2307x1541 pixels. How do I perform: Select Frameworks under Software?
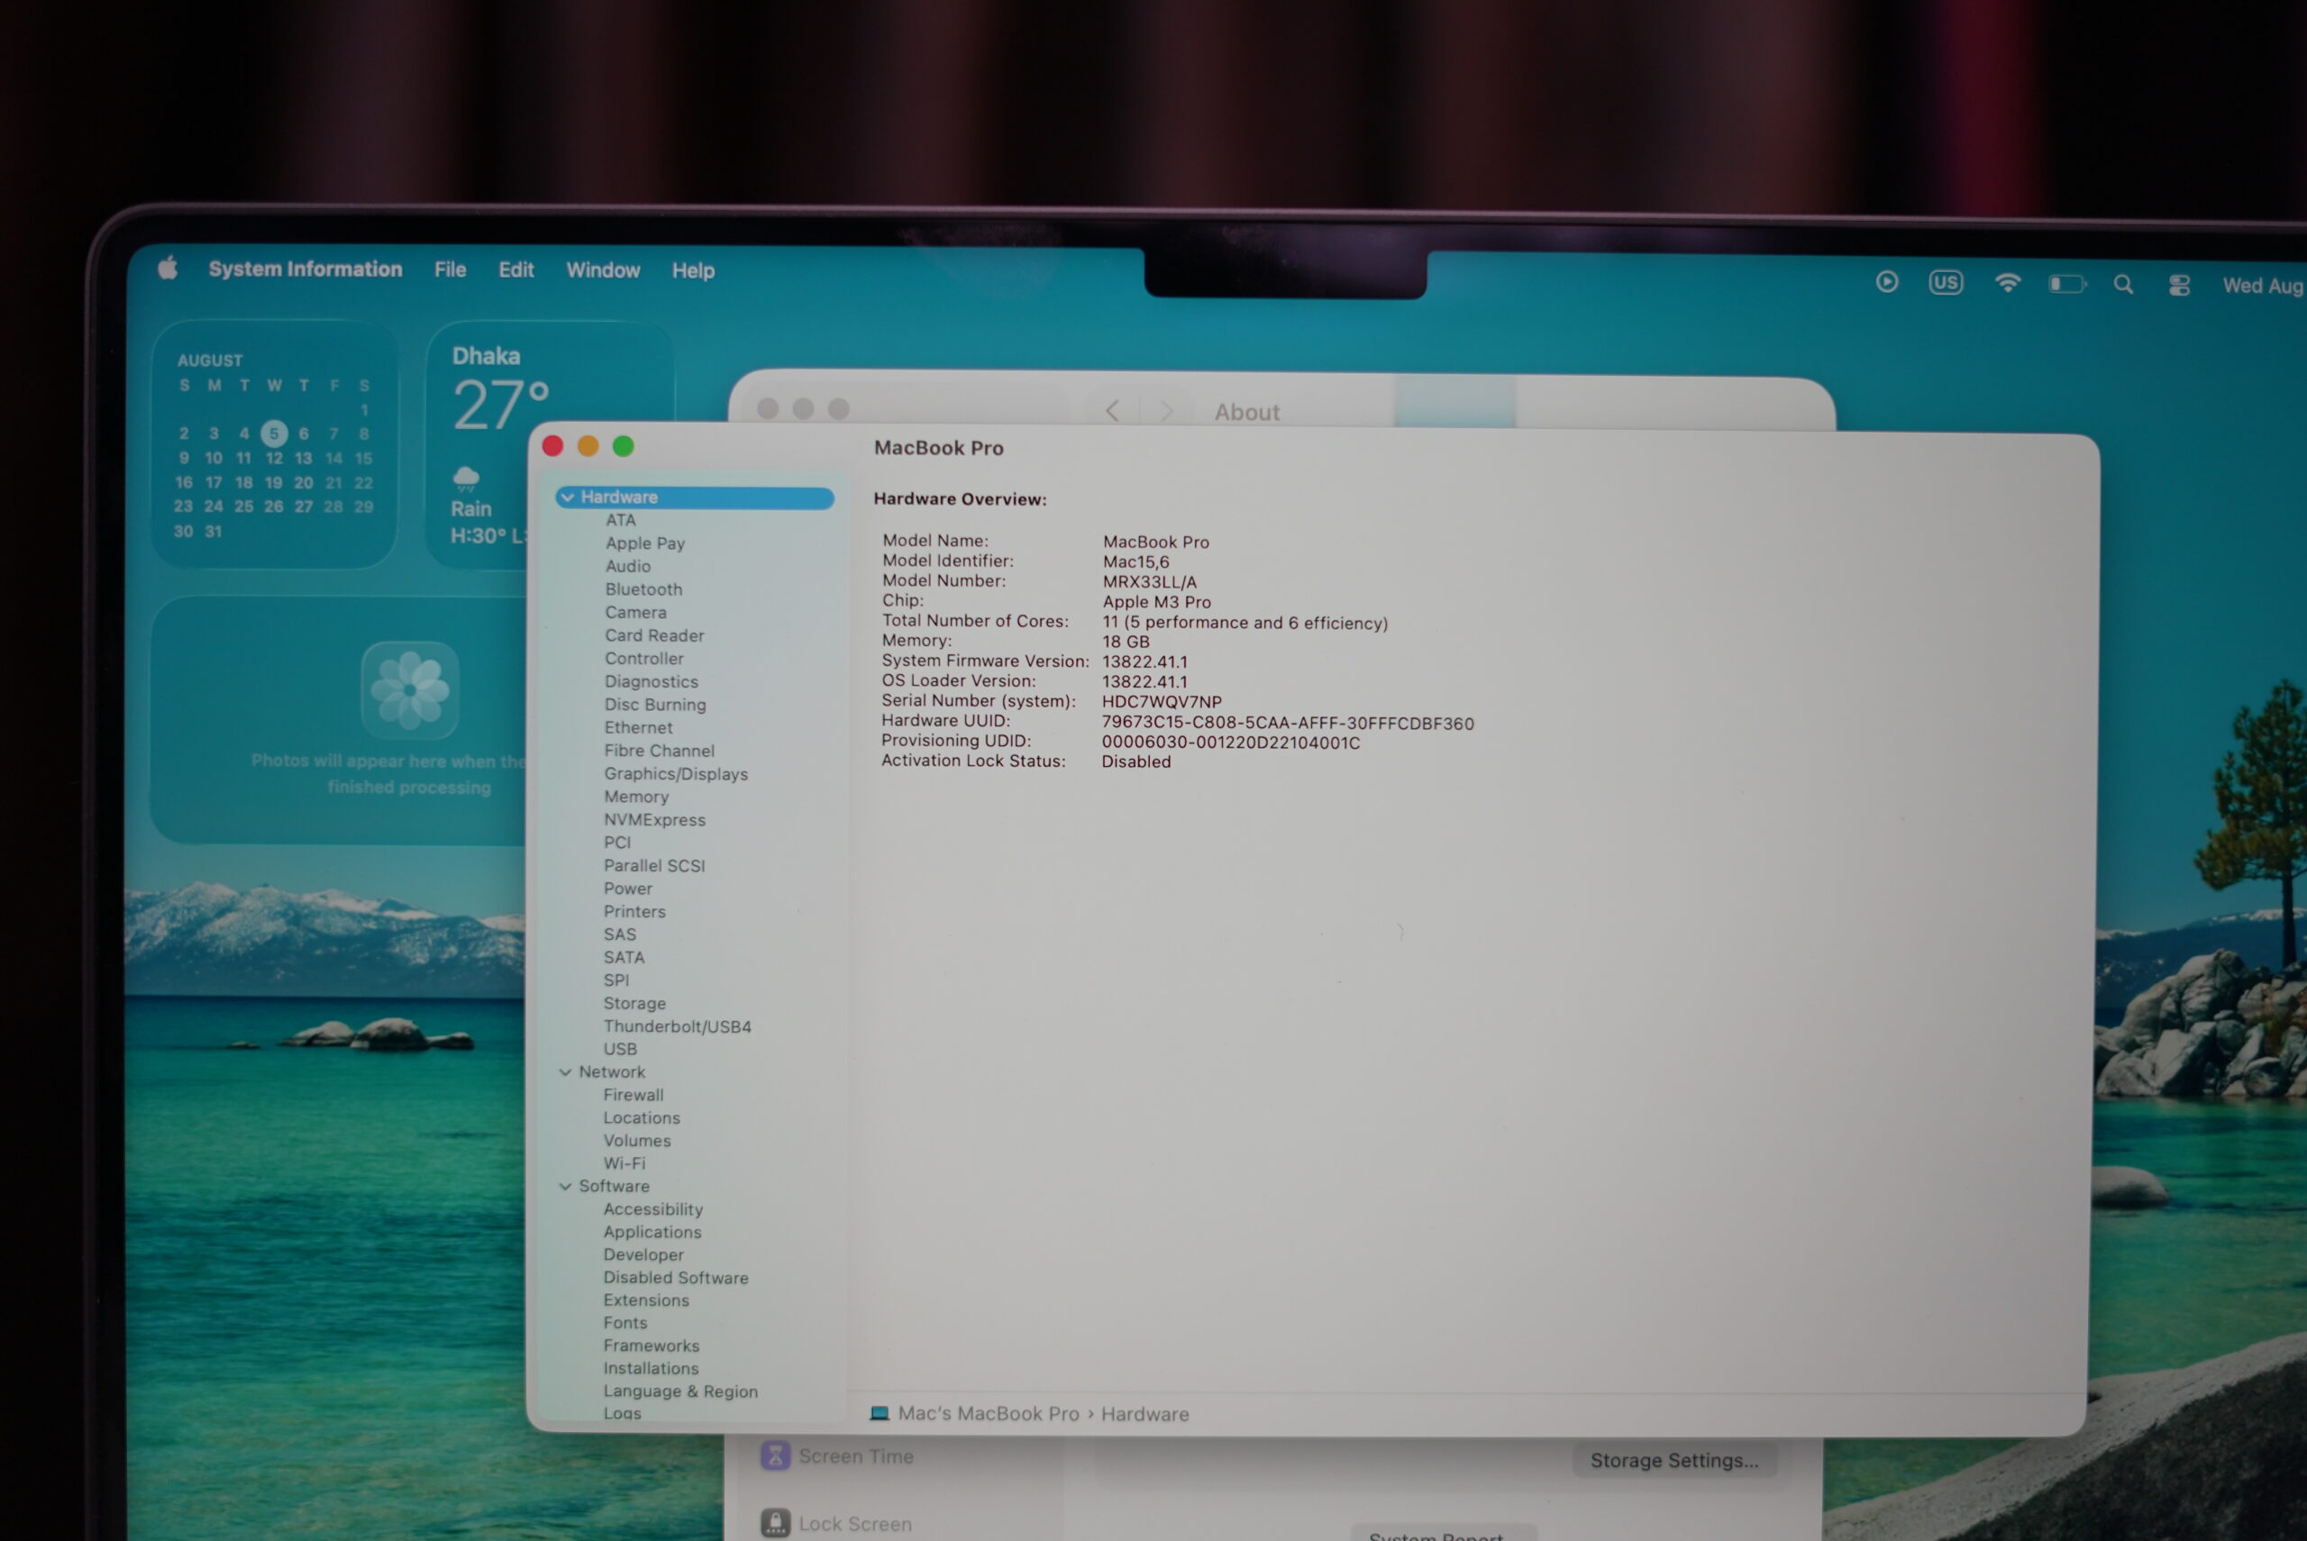click(652, 1345)
